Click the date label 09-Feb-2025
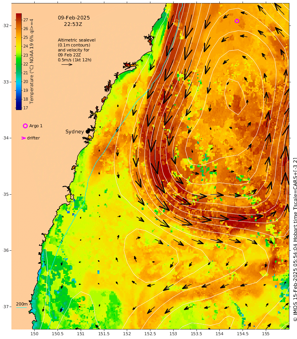This screenshot has width=297, height=339. pos(74,18)
